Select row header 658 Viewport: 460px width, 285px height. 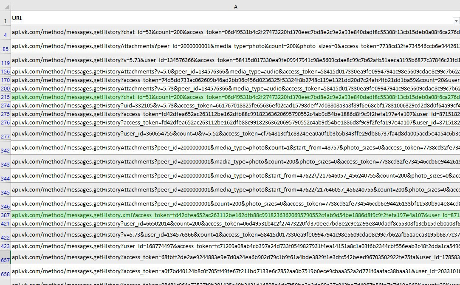5,271
